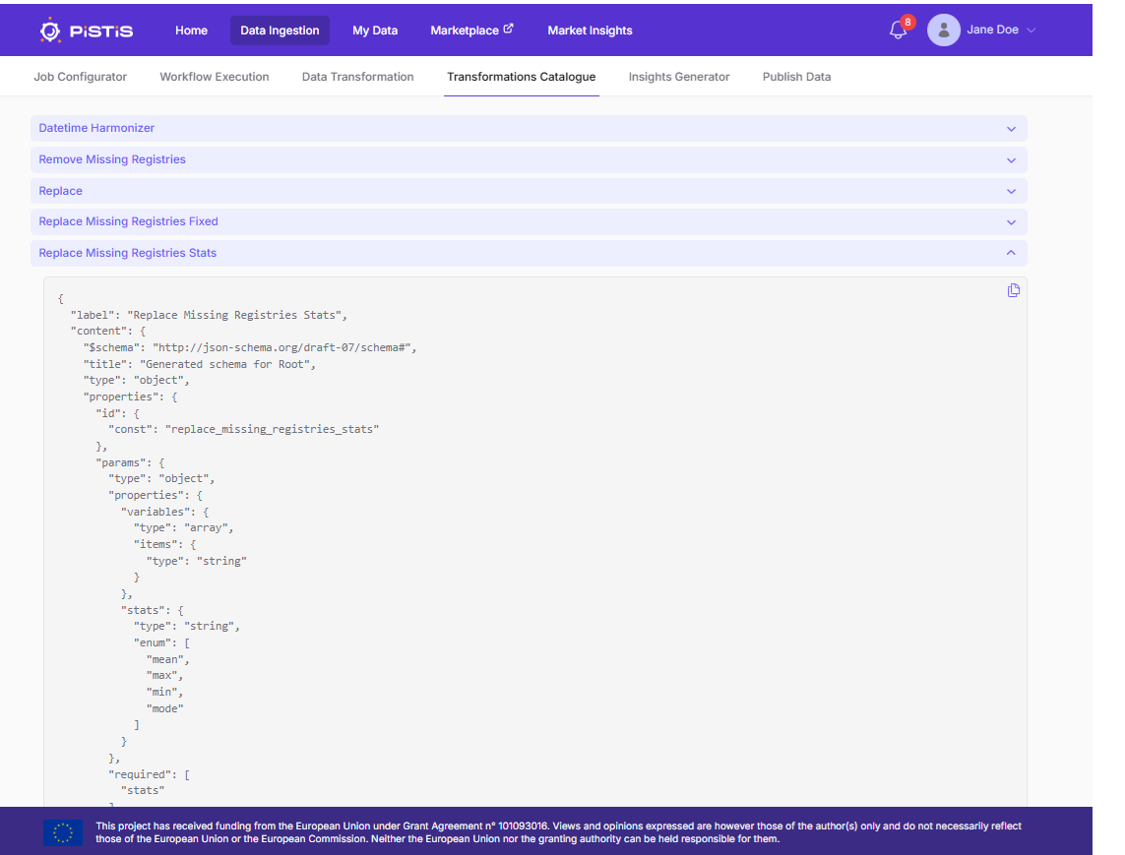This screenshot has height=855, width=1125.
Task: Click the "type": "array" line
Action: tap(184, 528)
